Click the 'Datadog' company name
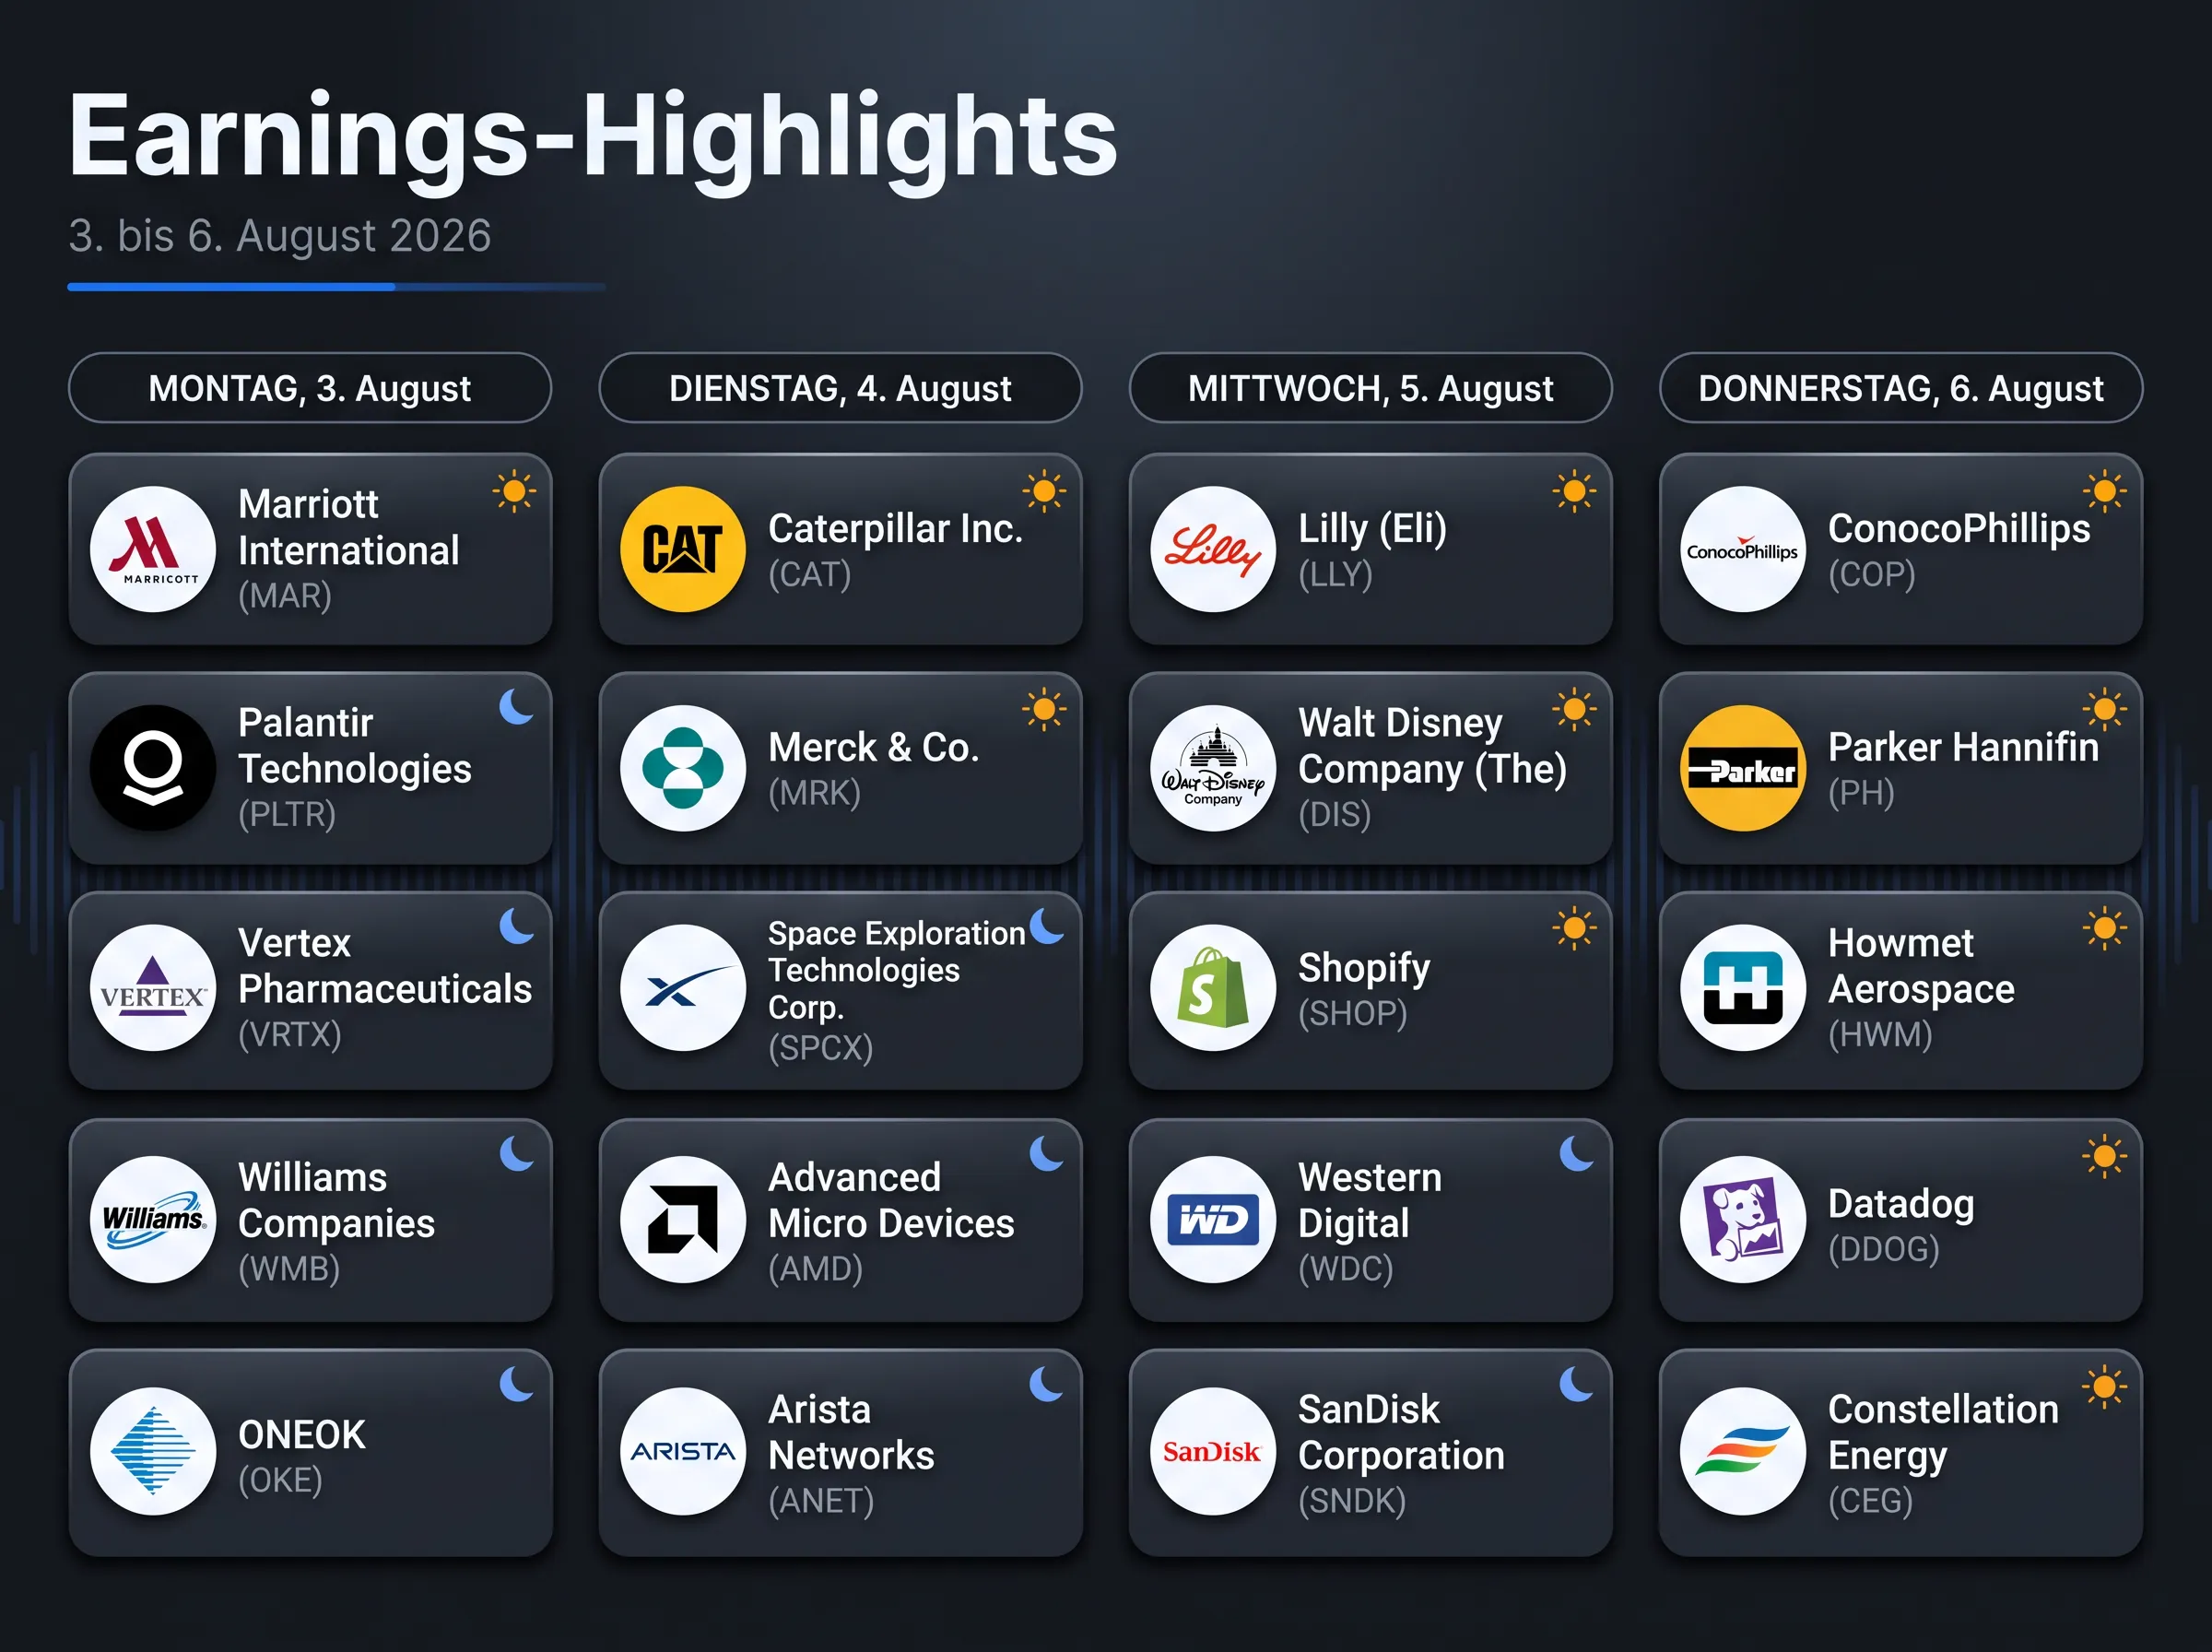 (1901, 1205)
